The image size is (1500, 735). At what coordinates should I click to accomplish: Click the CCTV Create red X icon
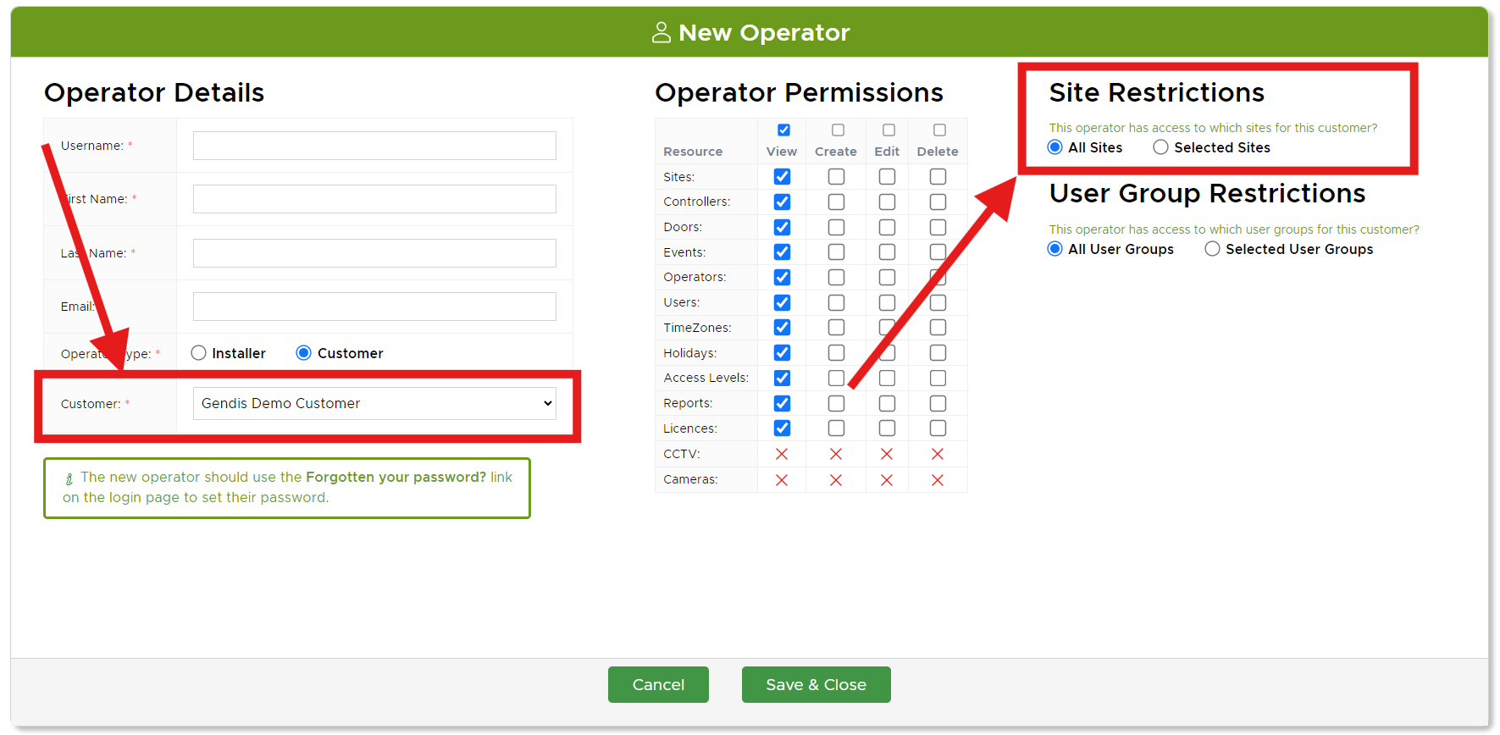[x=836, y=455]
